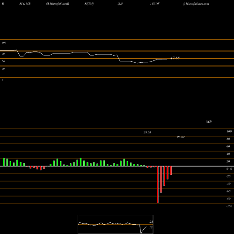Click the 80 label on MR axis
Viewport: 234px width, 234px height.
228,139
